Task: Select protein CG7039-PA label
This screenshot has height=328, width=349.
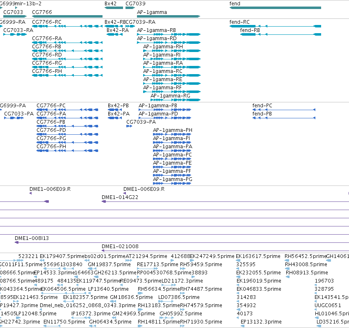Action: pyautogui.click(x=141, y=122)
